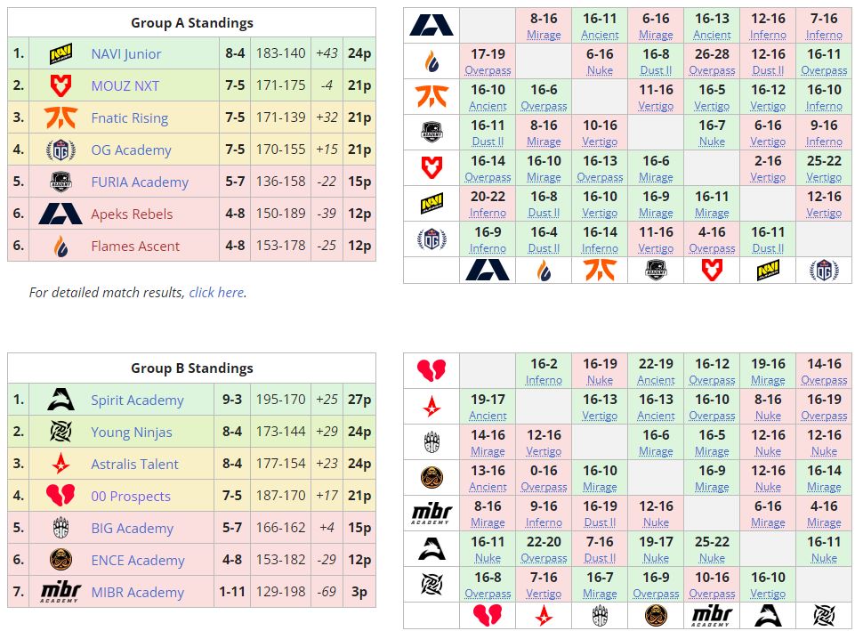Click MIBR Academy logo in standings table

coord(60,592)
